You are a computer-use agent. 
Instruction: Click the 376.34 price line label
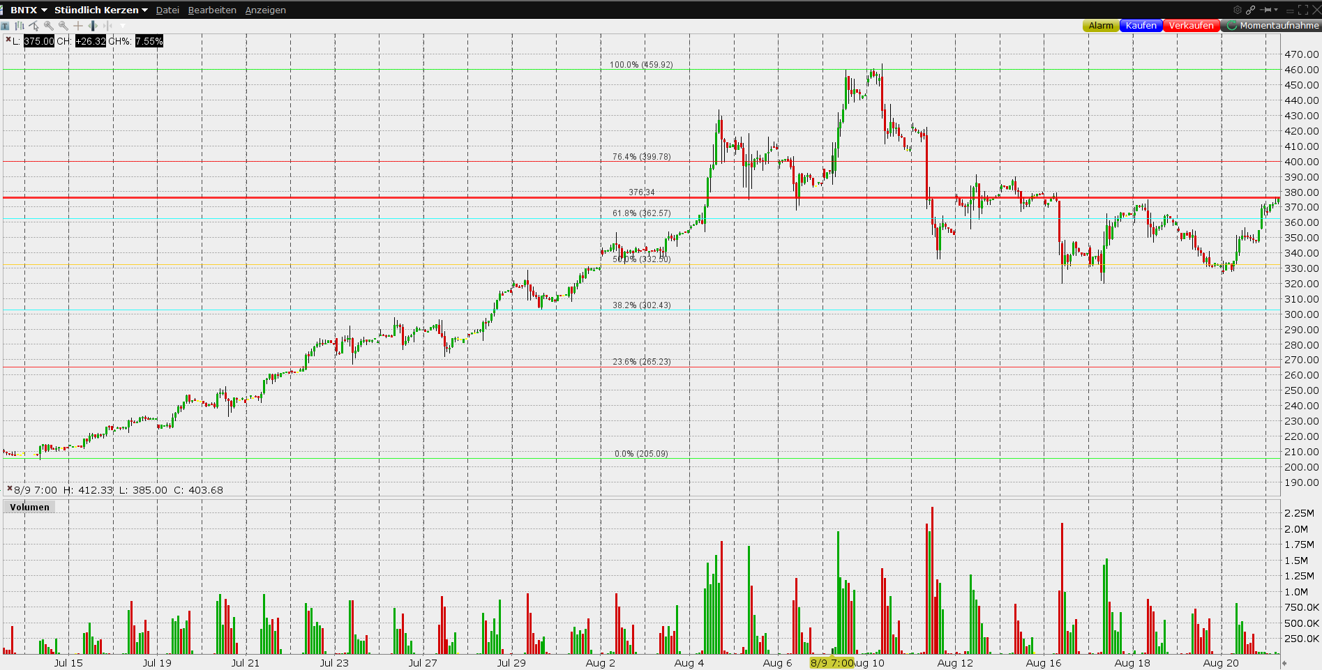pyautogui.click(x=641, y=192)
